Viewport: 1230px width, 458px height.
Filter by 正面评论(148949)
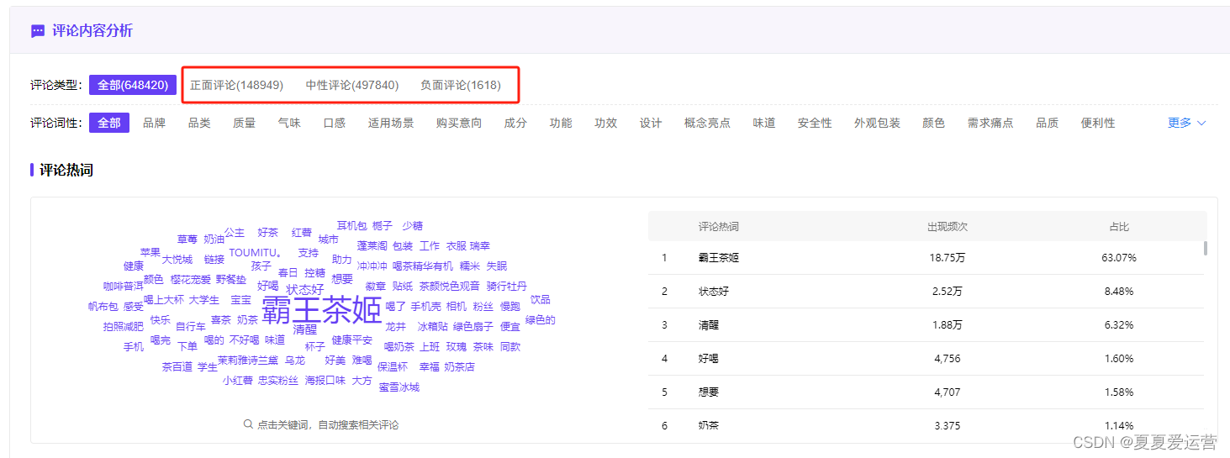(x=237, y=85)
